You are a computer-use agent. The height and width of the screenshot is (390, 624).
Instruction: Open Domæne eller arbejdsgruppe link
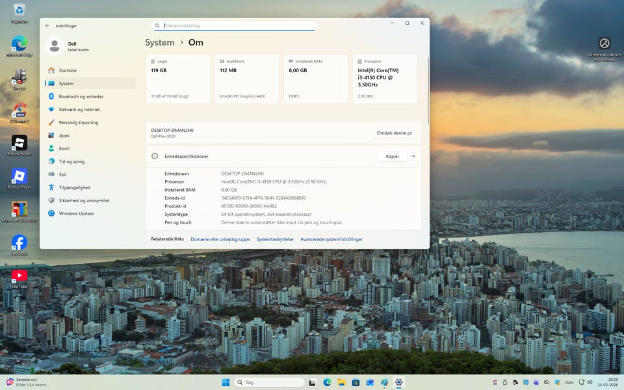point(220,239)
